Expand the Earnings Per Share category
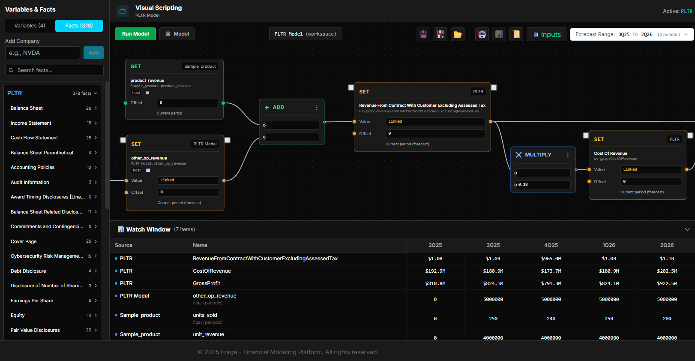This screenshot has width=695, height=361. [52, 301]
